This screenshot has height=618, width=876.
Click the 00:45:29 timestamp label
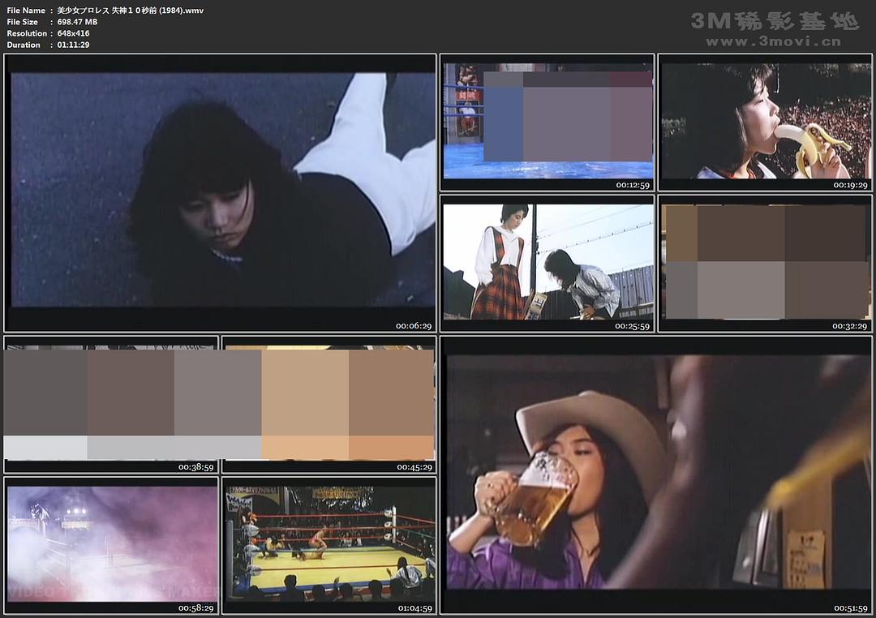coord(414,467)
